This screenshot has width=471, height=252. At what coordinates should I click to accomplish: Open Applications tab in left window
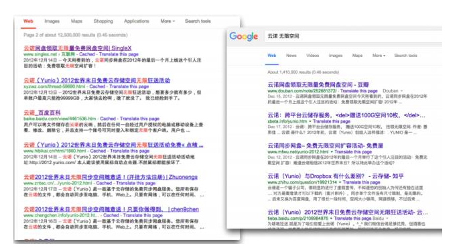pos(137,21)
